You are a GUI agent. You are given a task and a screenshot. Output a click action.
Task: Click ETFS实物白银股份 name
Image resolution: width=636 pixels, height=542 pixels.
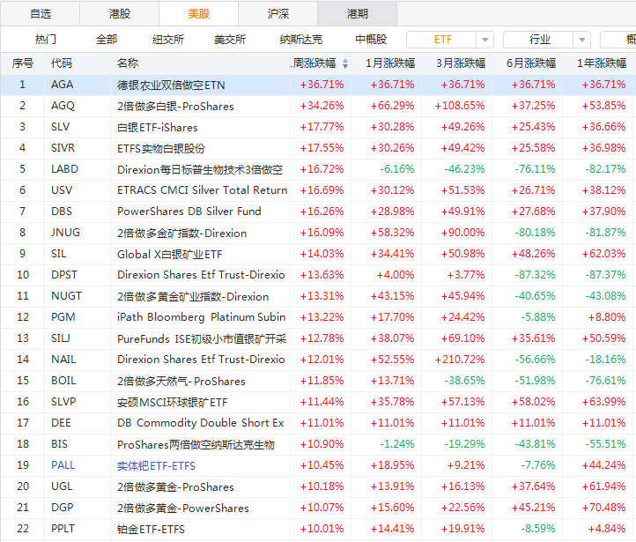[x=161, y=148]
